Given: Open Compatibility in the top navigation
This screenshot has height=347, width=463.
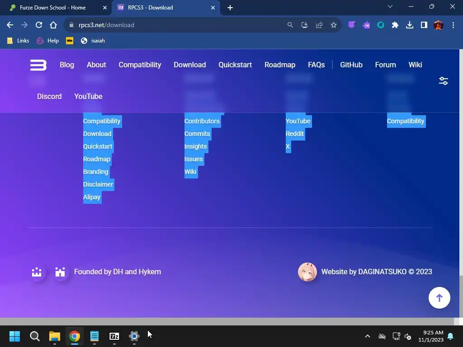Looking at the screenshot, I should coord(140,65).
